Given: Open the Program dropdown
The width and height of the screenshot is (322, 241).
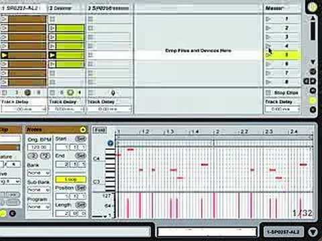Looking at the screenshot, I should (39, 207).
